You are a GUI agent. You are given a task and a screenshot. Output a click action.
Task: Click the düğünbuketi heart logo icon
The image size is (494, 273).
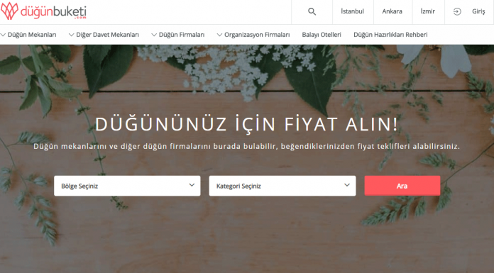point(9,11)
